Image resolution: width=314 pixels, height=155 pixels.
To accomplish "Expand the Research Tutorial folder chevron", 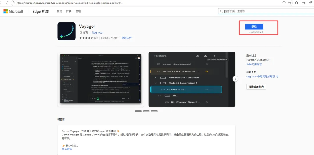I will pos(155,77).
